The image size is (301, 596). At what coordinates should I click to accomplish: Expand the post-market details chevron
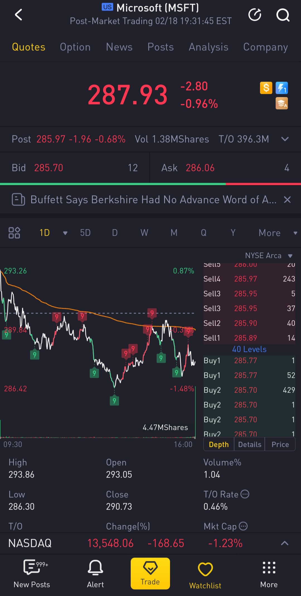tap(285, 139)
